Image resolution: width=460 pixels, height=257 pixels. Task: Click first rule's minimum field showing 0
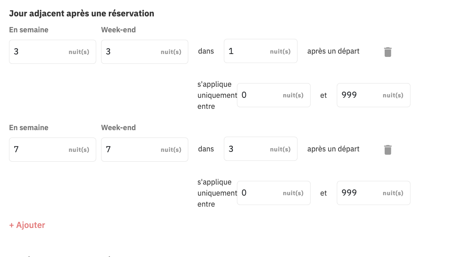(274, 95)
